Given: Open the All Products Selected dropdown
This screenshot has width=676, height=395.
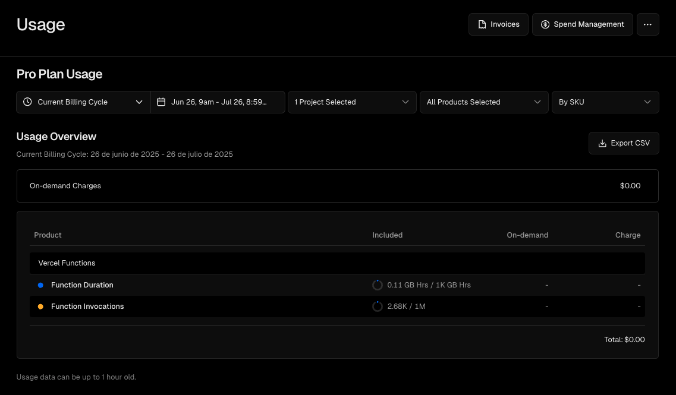Looking at the screenshot, I should 484,102.
